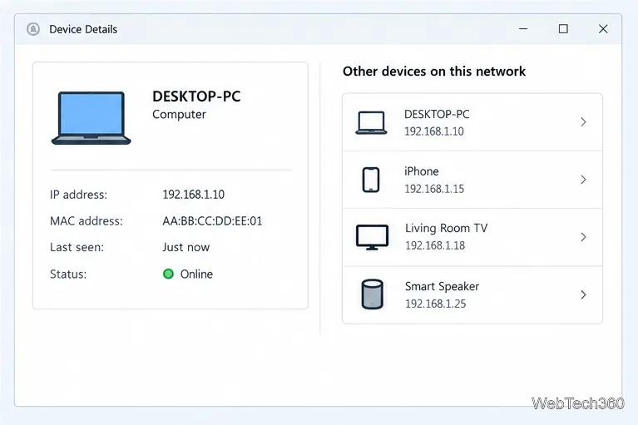Maximize the Device Details window
Viewport: 638px width, 425px height.
[x=563, y=29]
